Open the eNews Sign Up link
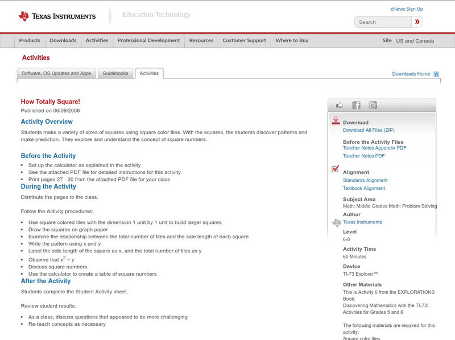The width and height of the screenshot is (455, 340). [x=407, y=9]
